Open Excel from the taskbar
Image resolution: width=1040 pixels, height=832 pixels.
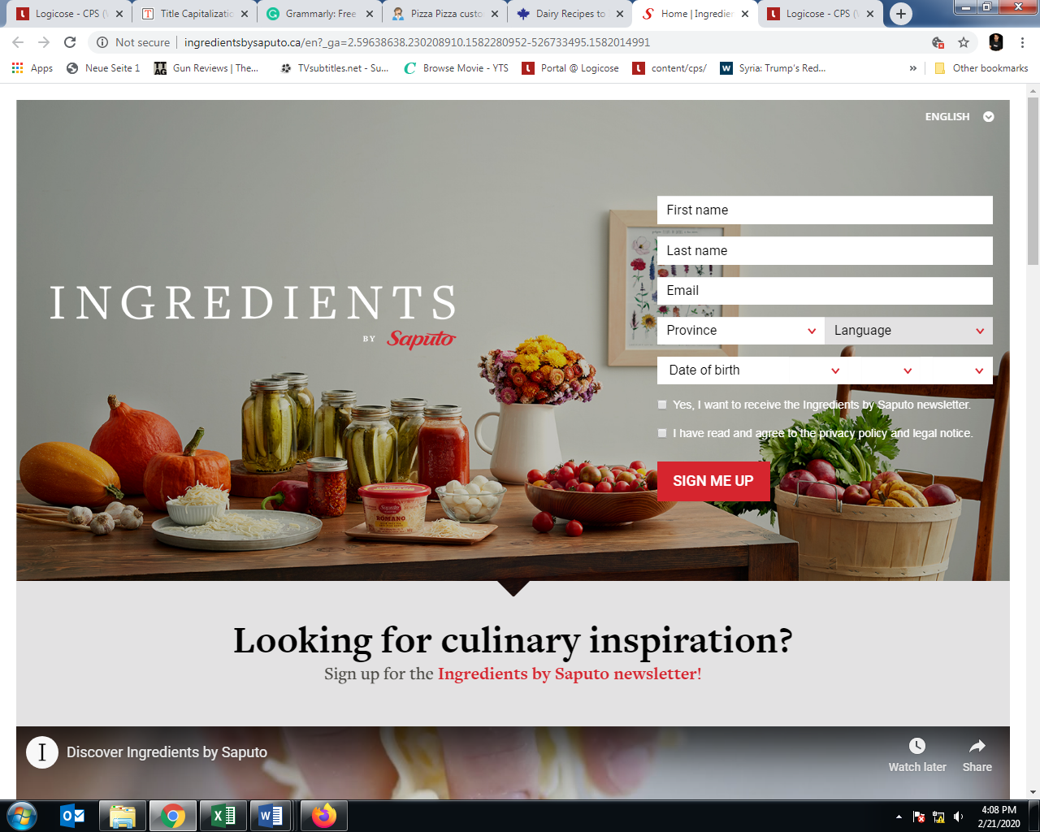pyautogui.click(x=223, y=816)
